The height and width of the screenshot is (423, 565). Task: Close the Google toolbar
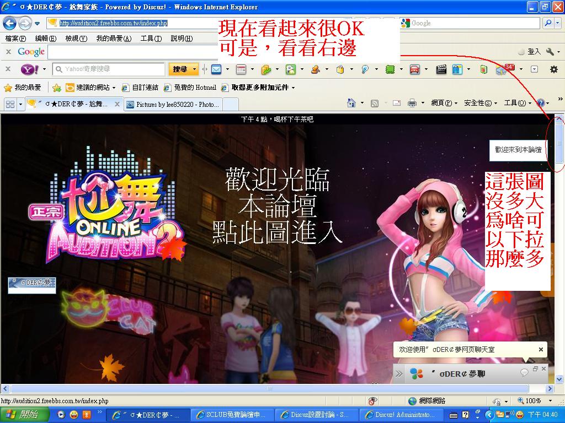point(8,52)
